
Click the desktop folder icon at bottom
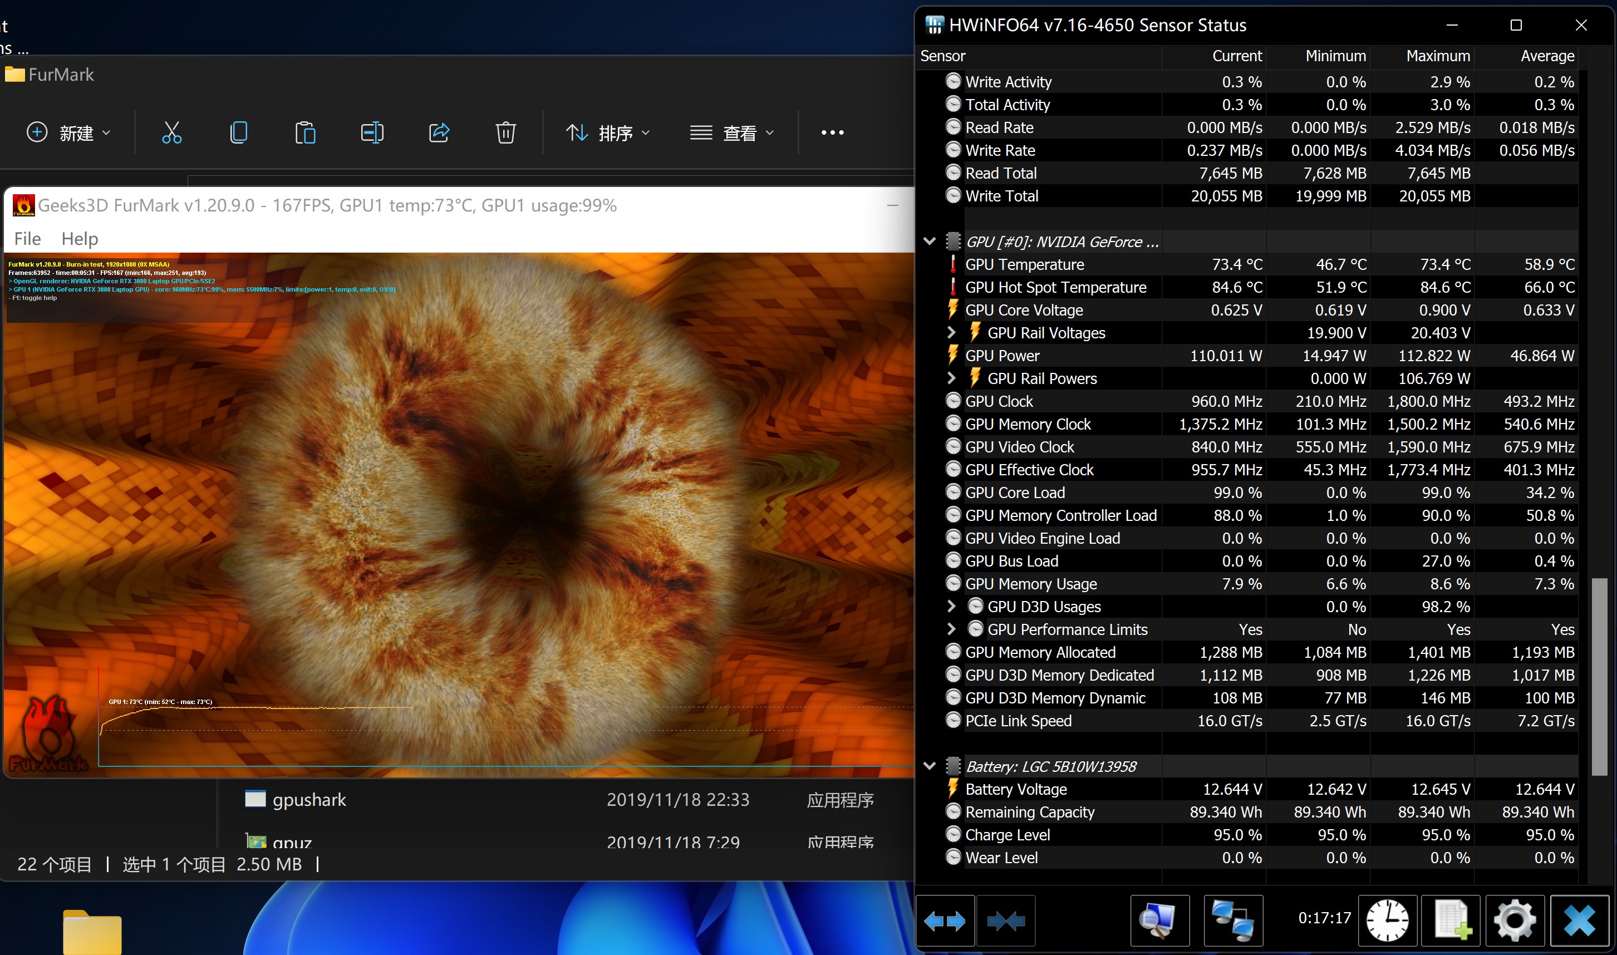[92, 932]
